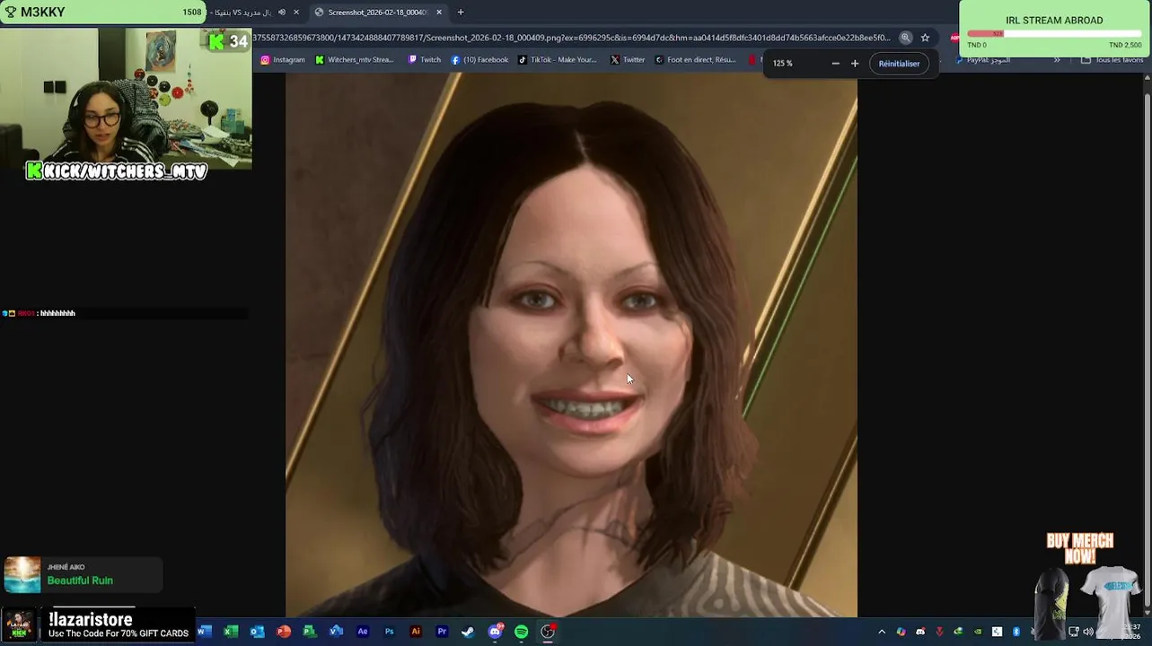Screen dimensions: 1152x646
Task: Click the hhhhhhhhh chat message
Action: pos(57,313)
